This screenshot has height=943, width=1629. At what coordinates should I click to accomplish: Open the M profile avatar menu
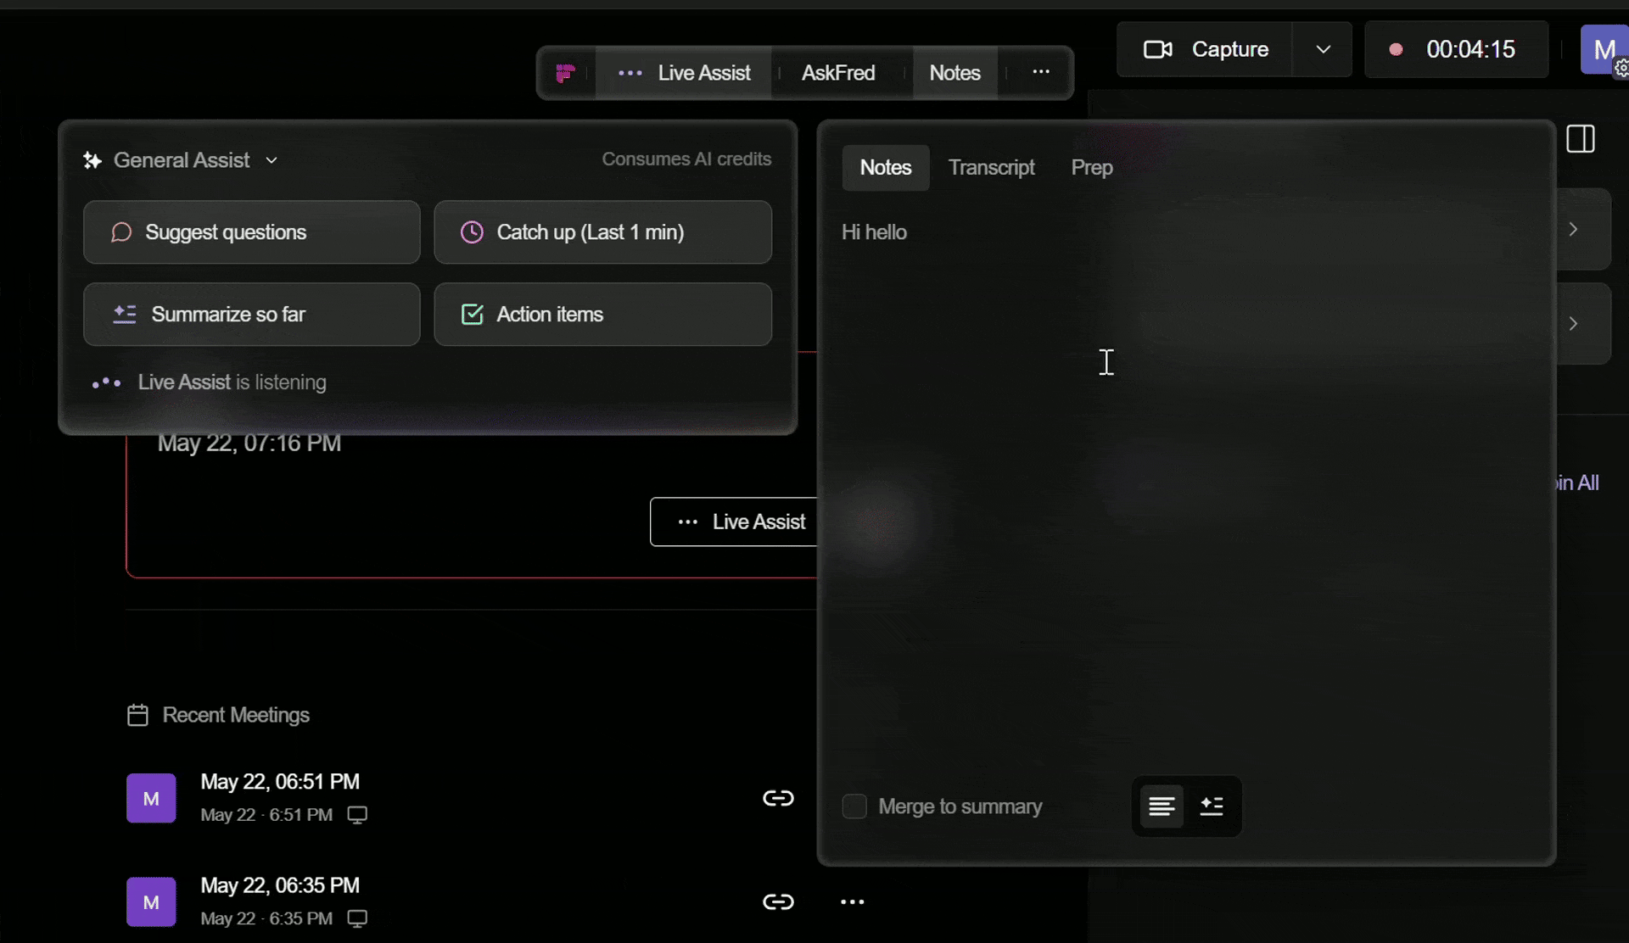click(x=1604, y=49)
